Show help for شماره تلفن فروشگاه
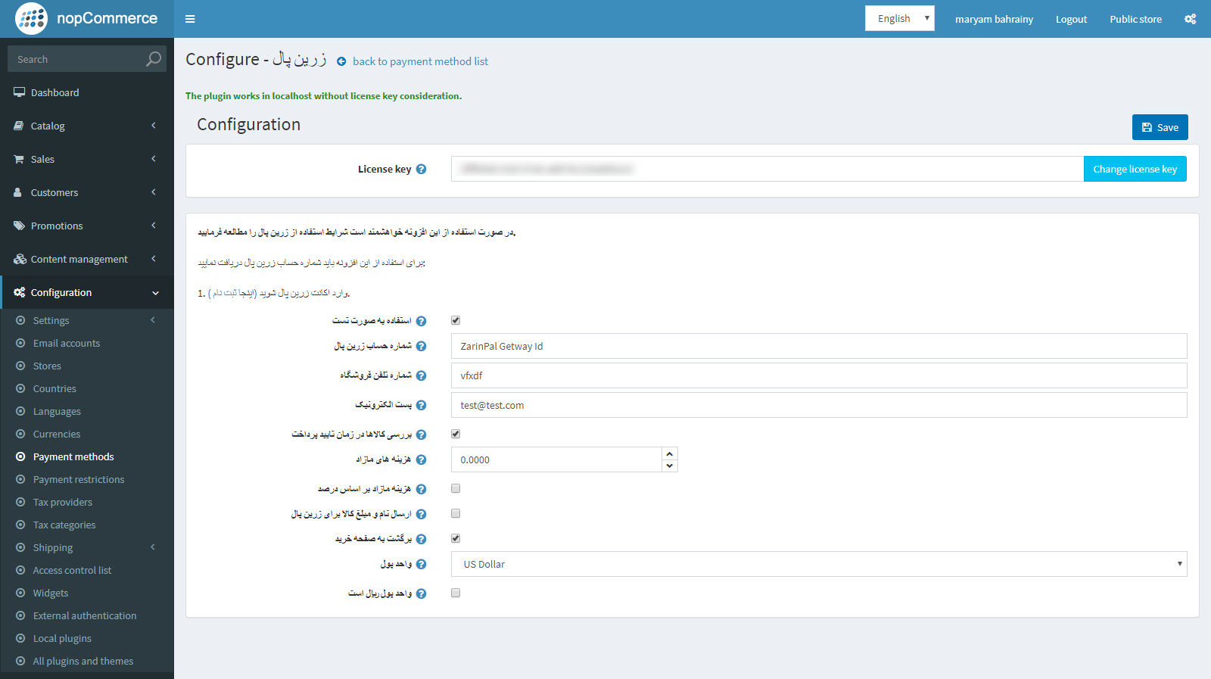1211x679 pixels. pos(421,375)
